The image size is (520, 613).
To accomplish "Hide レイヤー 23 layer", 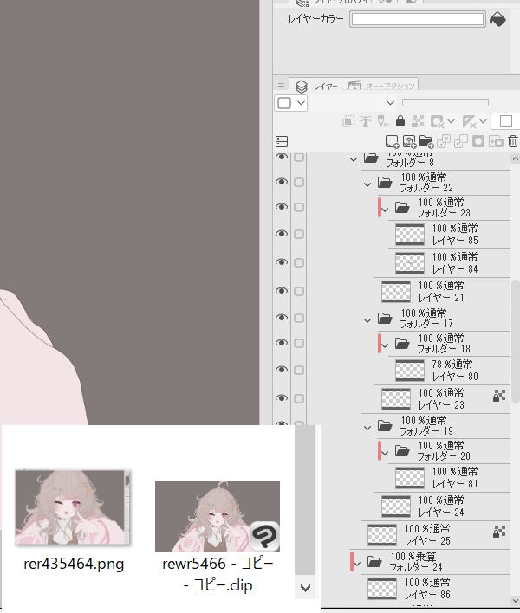I will click(282, 398).
